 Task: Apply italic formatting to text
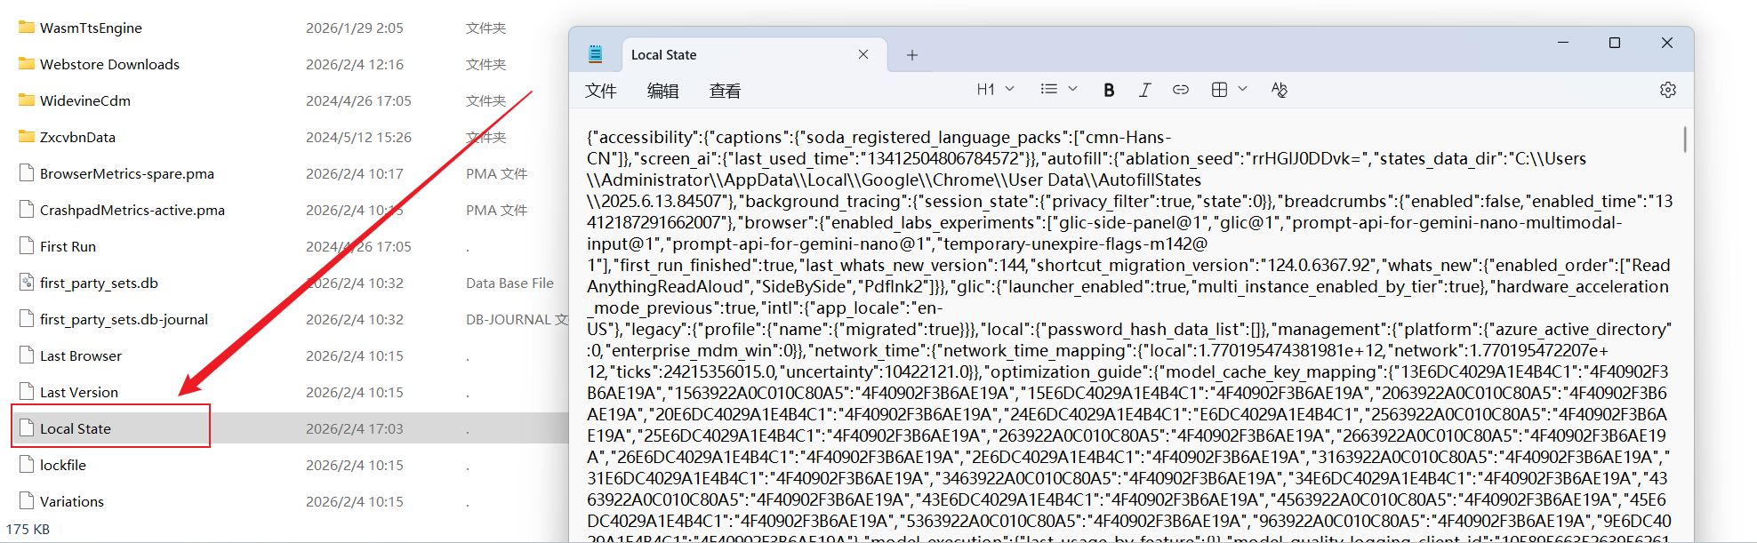(1144, 90)
